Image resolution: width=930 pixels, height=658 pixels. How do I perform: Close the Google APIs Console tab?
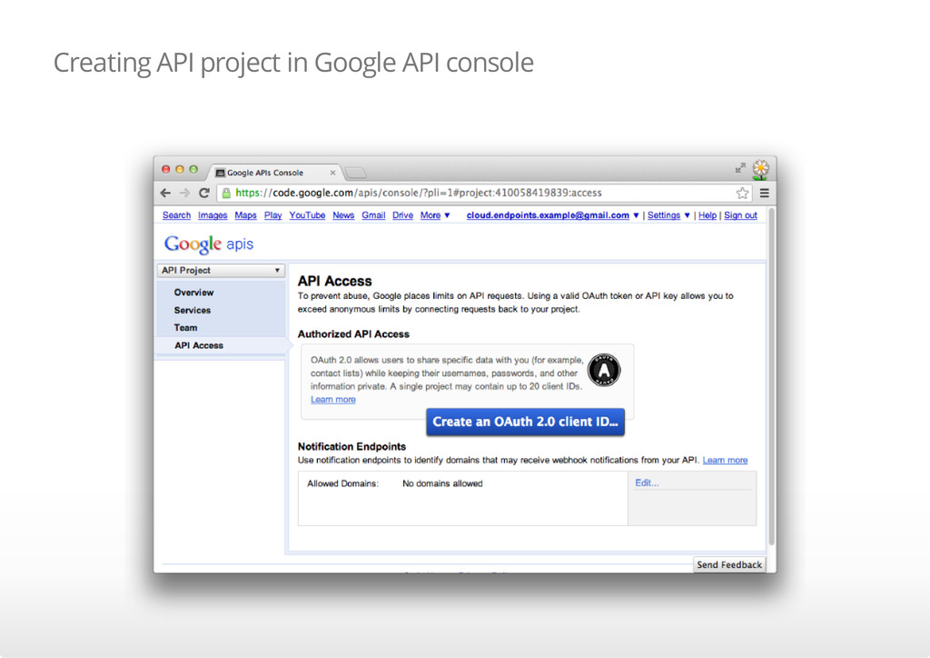pyautogui.click(x=332, y=173)
